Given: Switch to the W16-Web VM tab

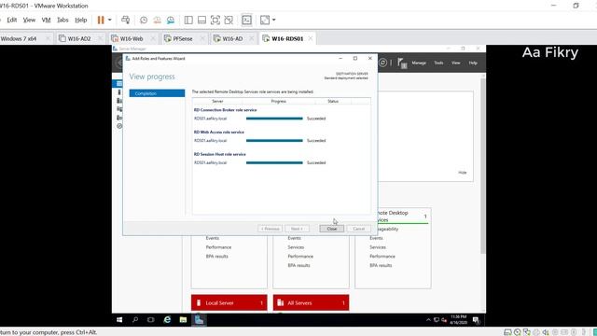Looking at the screenshot, I should [132, 38].
